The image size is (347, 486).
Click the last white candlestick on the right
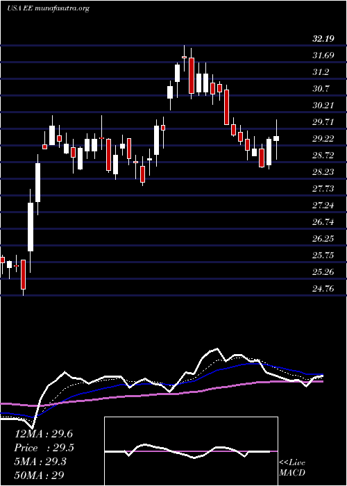coord(276,140)
